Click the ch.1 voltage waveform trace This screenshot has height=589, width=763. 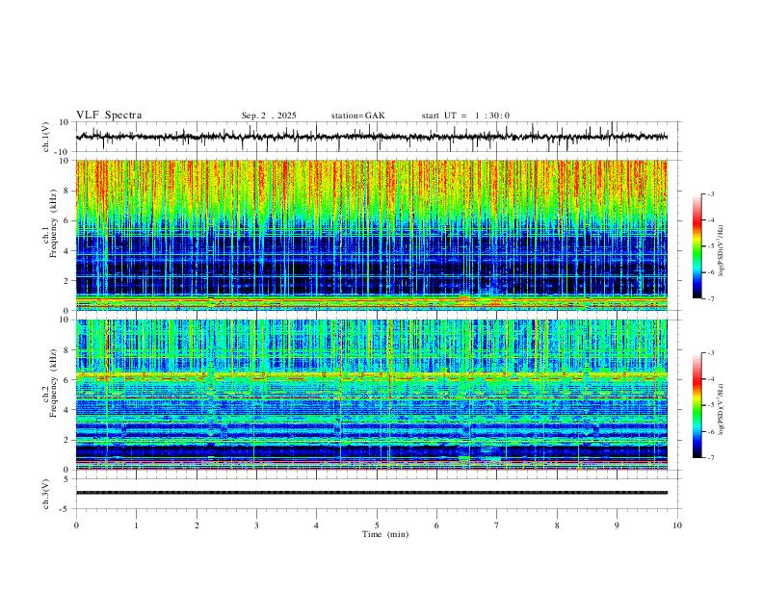tap(371, 137)
